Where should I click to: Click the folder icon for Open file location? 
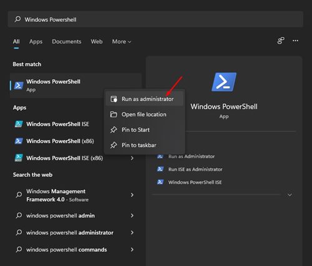[114, 115]
